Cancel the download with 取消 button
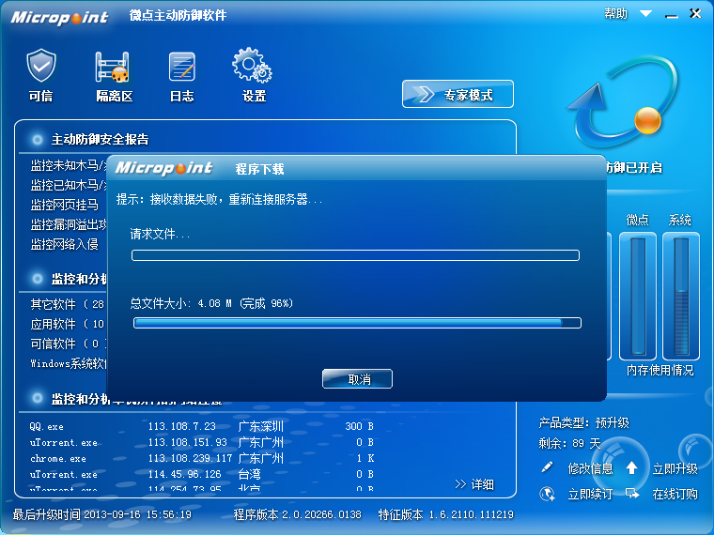 click(x=357, y=379)
